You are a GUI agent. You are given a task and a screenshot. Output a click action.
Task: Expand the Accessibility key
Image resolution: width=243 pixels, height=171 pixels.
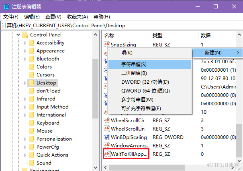coord(25,43)
